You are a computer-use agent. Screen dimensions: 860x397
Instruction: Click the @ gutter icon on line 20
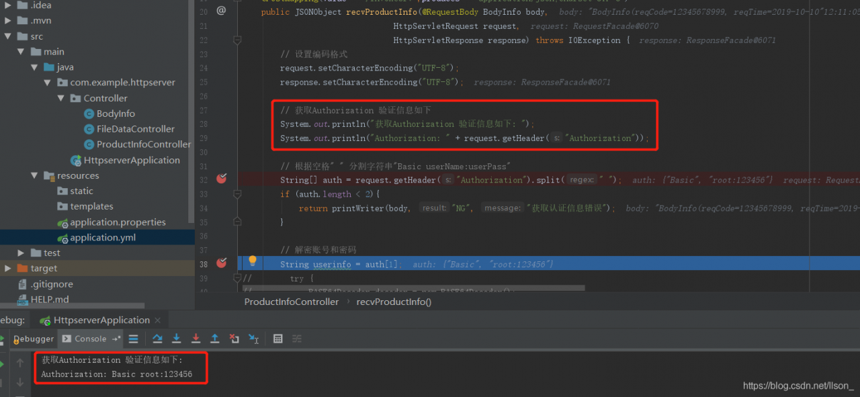221,11
